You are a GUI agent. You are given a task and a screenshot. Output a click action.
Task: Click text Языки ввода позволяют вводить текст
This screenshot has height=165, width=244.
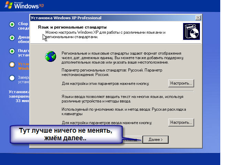point(96,97)
